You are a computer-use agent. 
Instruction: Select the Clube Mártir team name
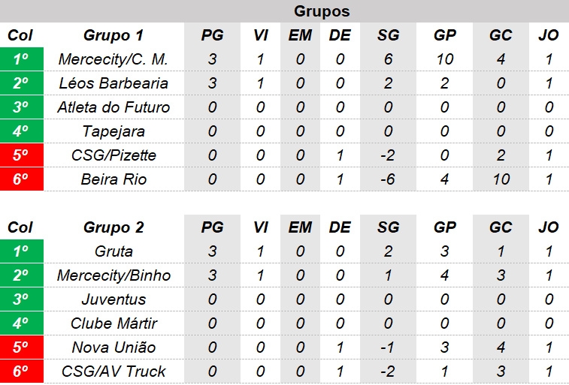coord(113,323)
